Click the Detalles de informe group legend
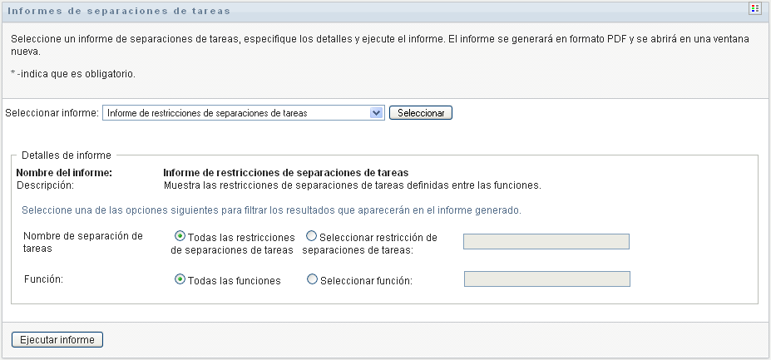This screenshot has width=771, height=360. (x=67, y=155)
